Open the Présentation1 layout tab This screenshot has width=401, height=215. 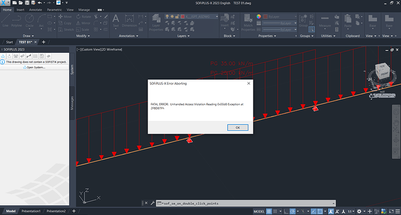[x=31, y=211]
